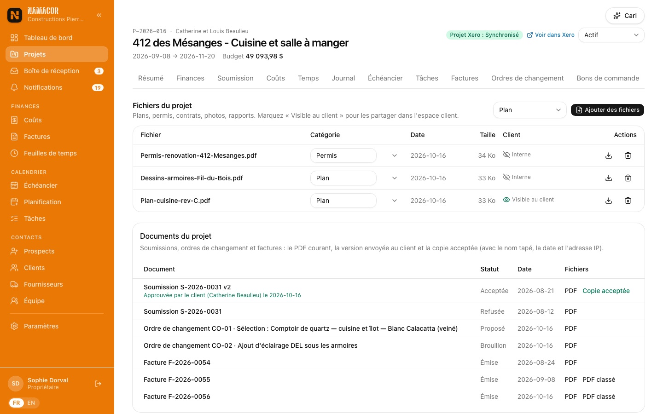This screenshot has height=414, width=663.
Task: Open the Carl assistant button
Action: 625,16
